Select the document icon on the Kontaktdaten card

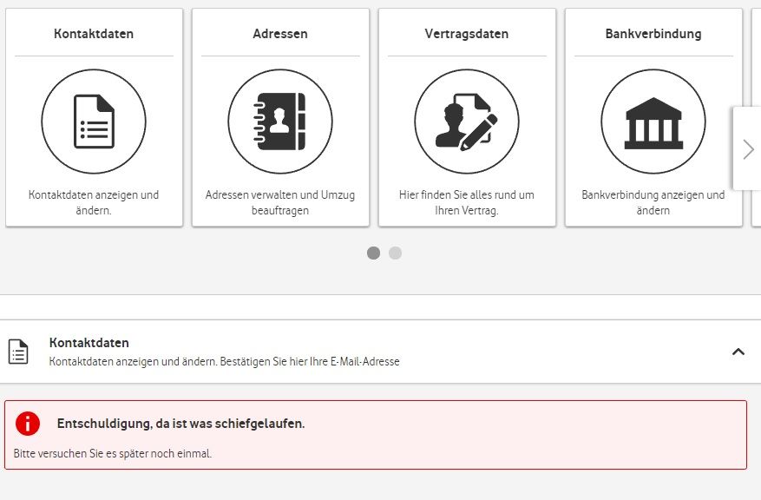click(x=94, y=121)
